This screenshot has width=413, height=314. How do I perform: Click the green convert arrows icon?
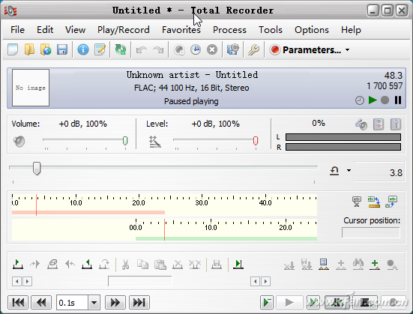pyautogui.click(x=121, y=49)
